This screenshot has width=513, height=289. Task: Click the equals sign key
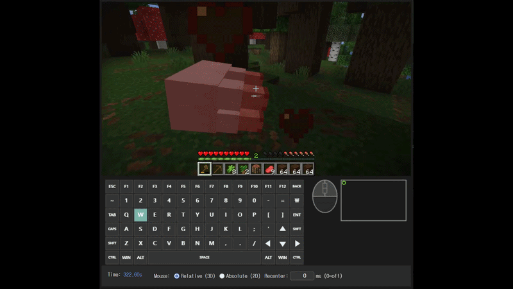283,200
